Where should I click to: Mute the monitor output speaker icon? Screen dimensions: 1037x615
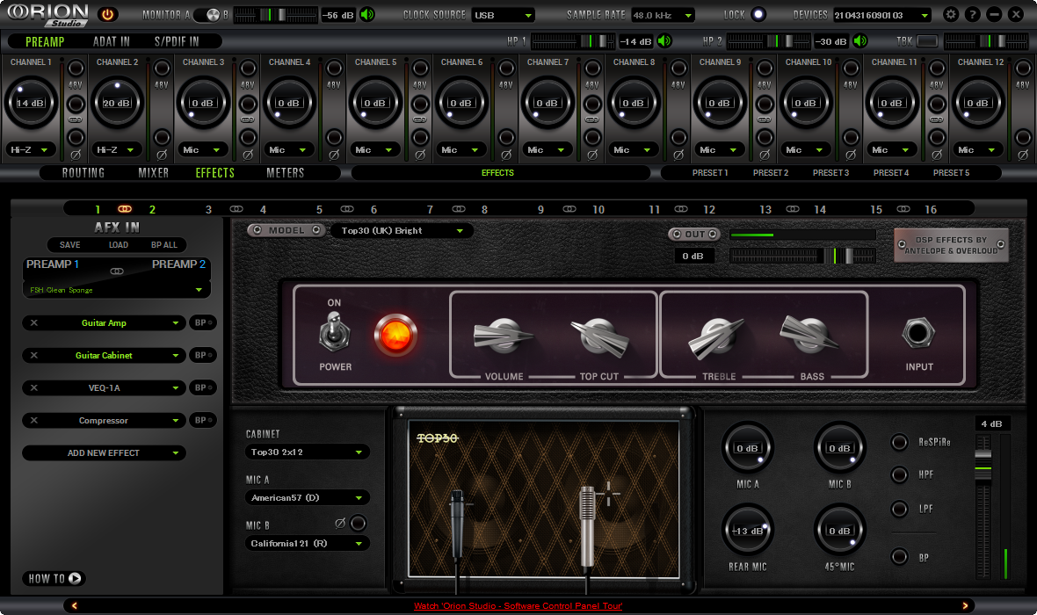[367, 15]
